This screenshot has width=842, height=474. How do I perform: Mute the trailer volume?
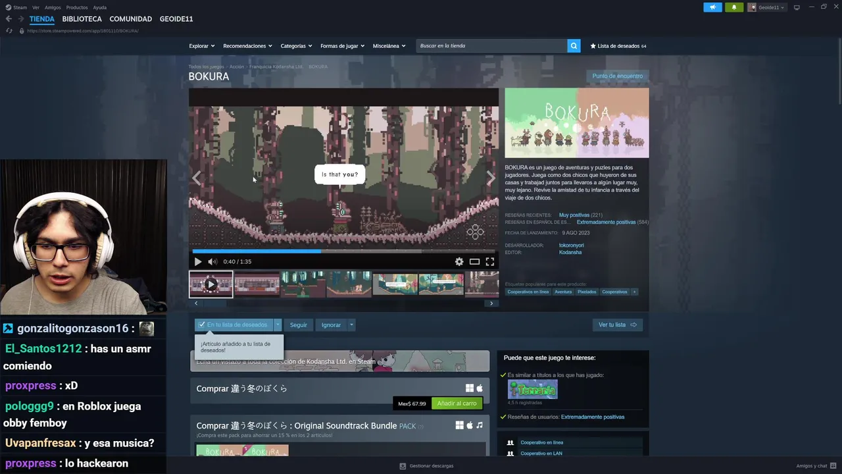tap(212, 261)
